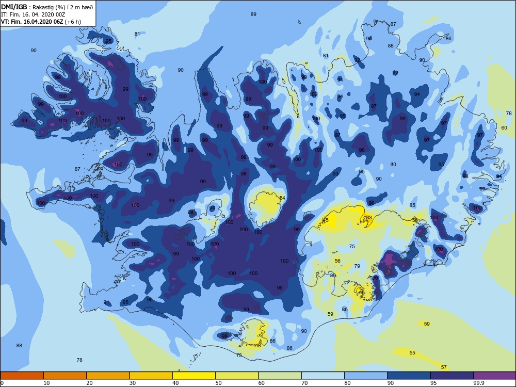Select the map value '54' on yellow glacier
The width and height of the screenshot is (516, 387).
(282, 198)
